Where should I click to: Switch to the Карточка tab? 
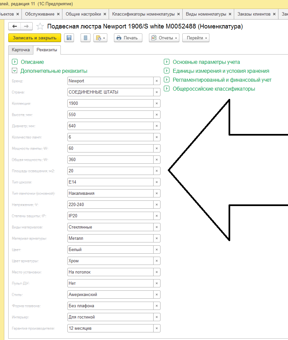(20, 50)
